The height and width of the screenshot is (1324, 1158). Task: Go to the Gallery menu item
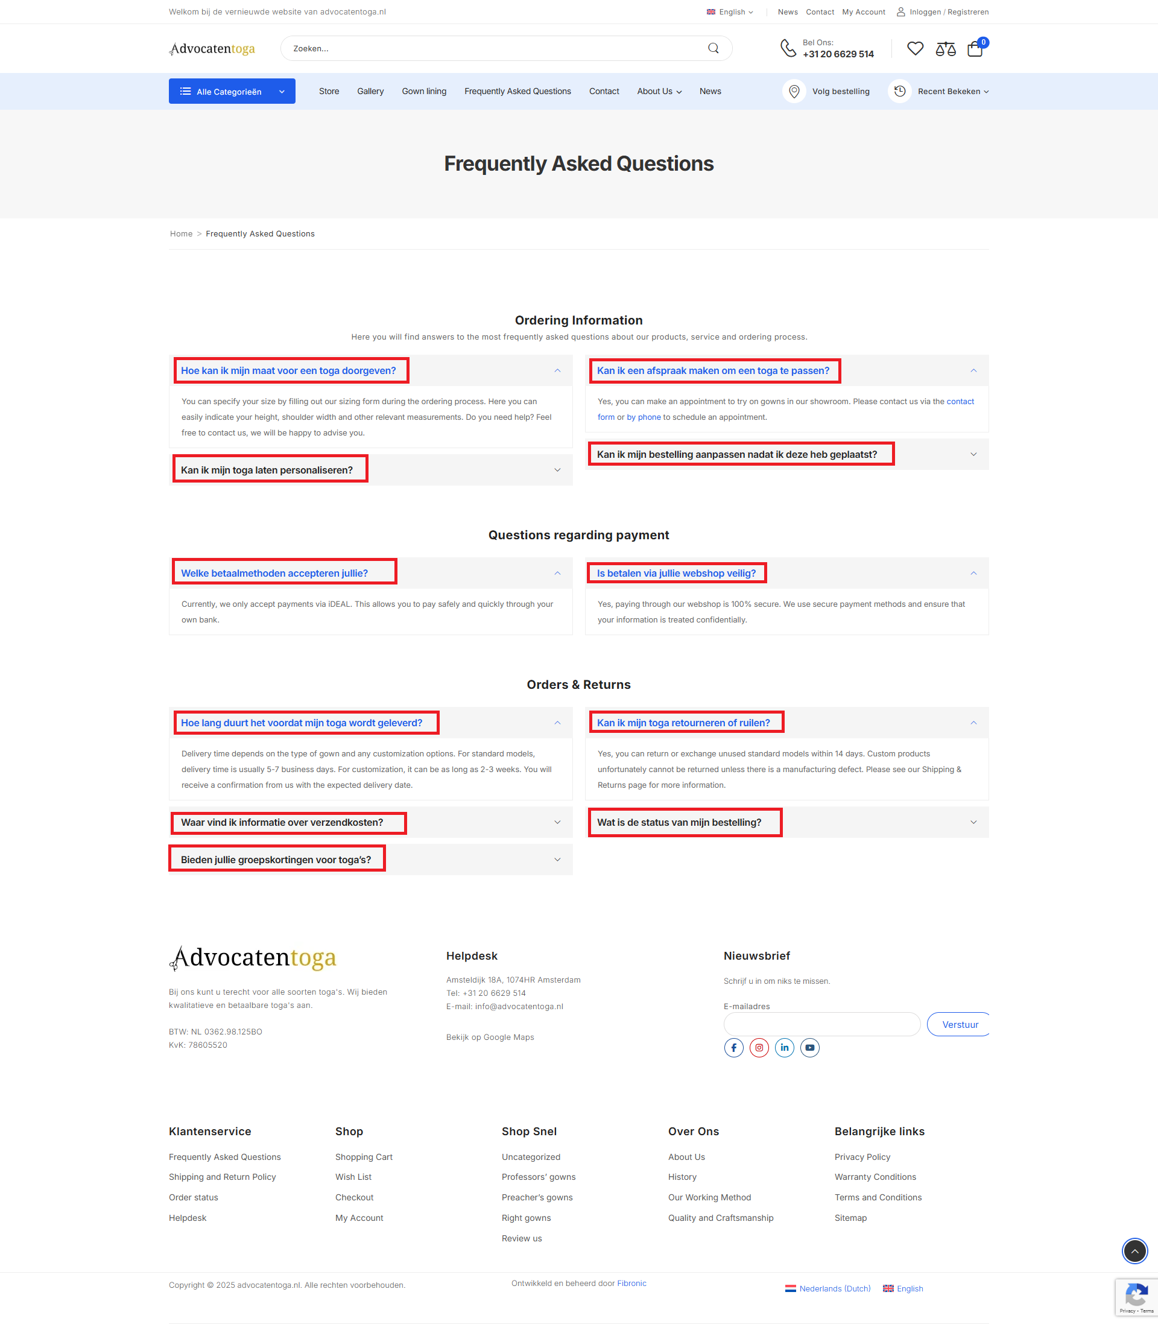tap(370, 91)
